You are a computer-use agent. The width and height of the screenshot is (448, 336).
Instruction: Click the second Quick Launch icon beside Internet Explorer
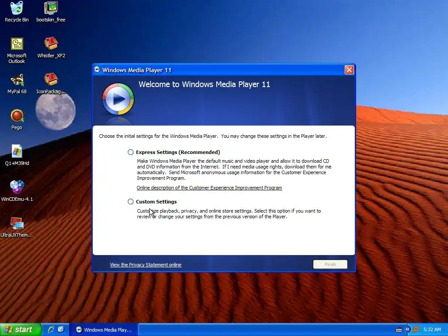coord(61,329)
